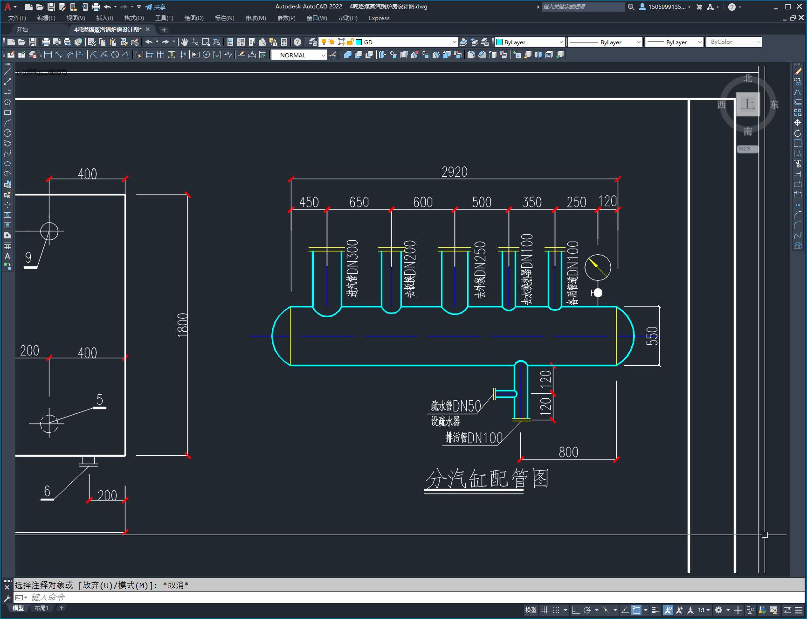The width and height of the screenshot is (807, 619).
Task: Select the Pan hand tool
Action: (x=185, y=42)
